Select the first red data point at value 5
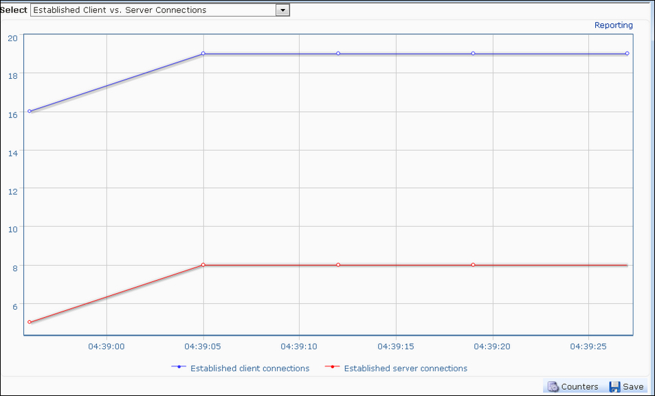The width and height of the screenshot is (655, 396). (x=30, y=322)
